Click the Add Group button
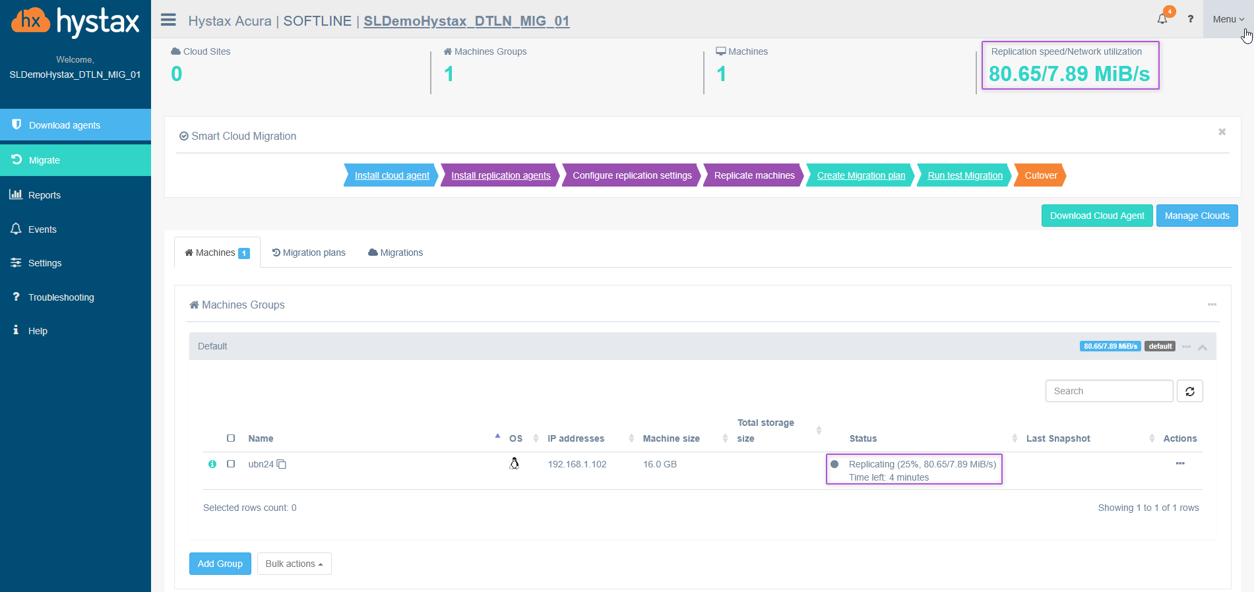Viewport: 1254px width, 592px height. [220, 564]
